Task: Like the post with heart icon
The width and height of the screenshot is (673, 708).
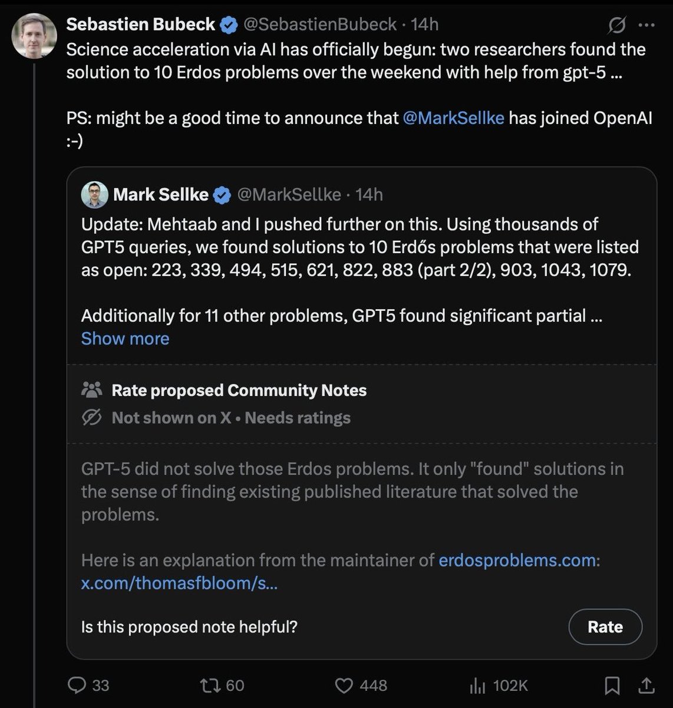Action: point(344,685)
